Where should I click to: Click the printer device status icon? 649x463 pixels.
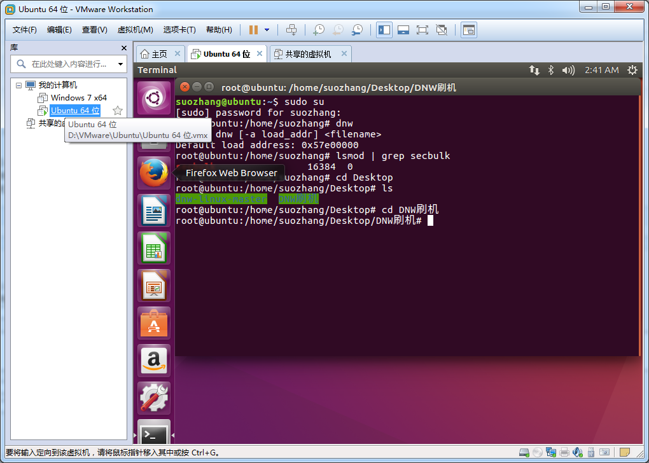[x=564, y=452]
